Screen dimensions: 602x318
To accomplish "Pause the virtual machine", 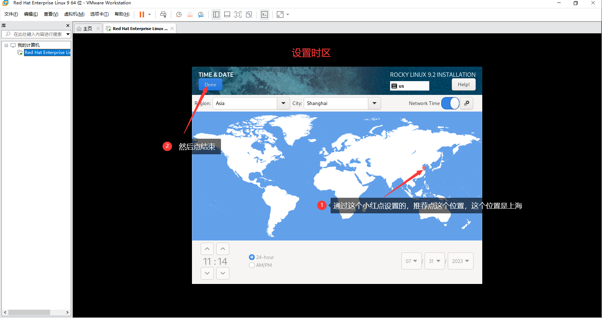I will pos(142,14).
